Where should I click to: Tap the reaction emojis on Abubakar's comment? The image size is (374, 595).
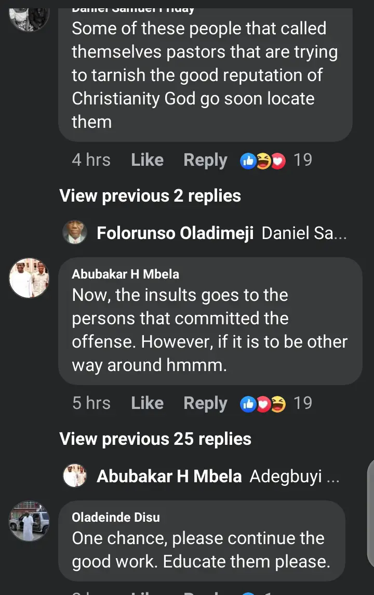click(263, 404)
